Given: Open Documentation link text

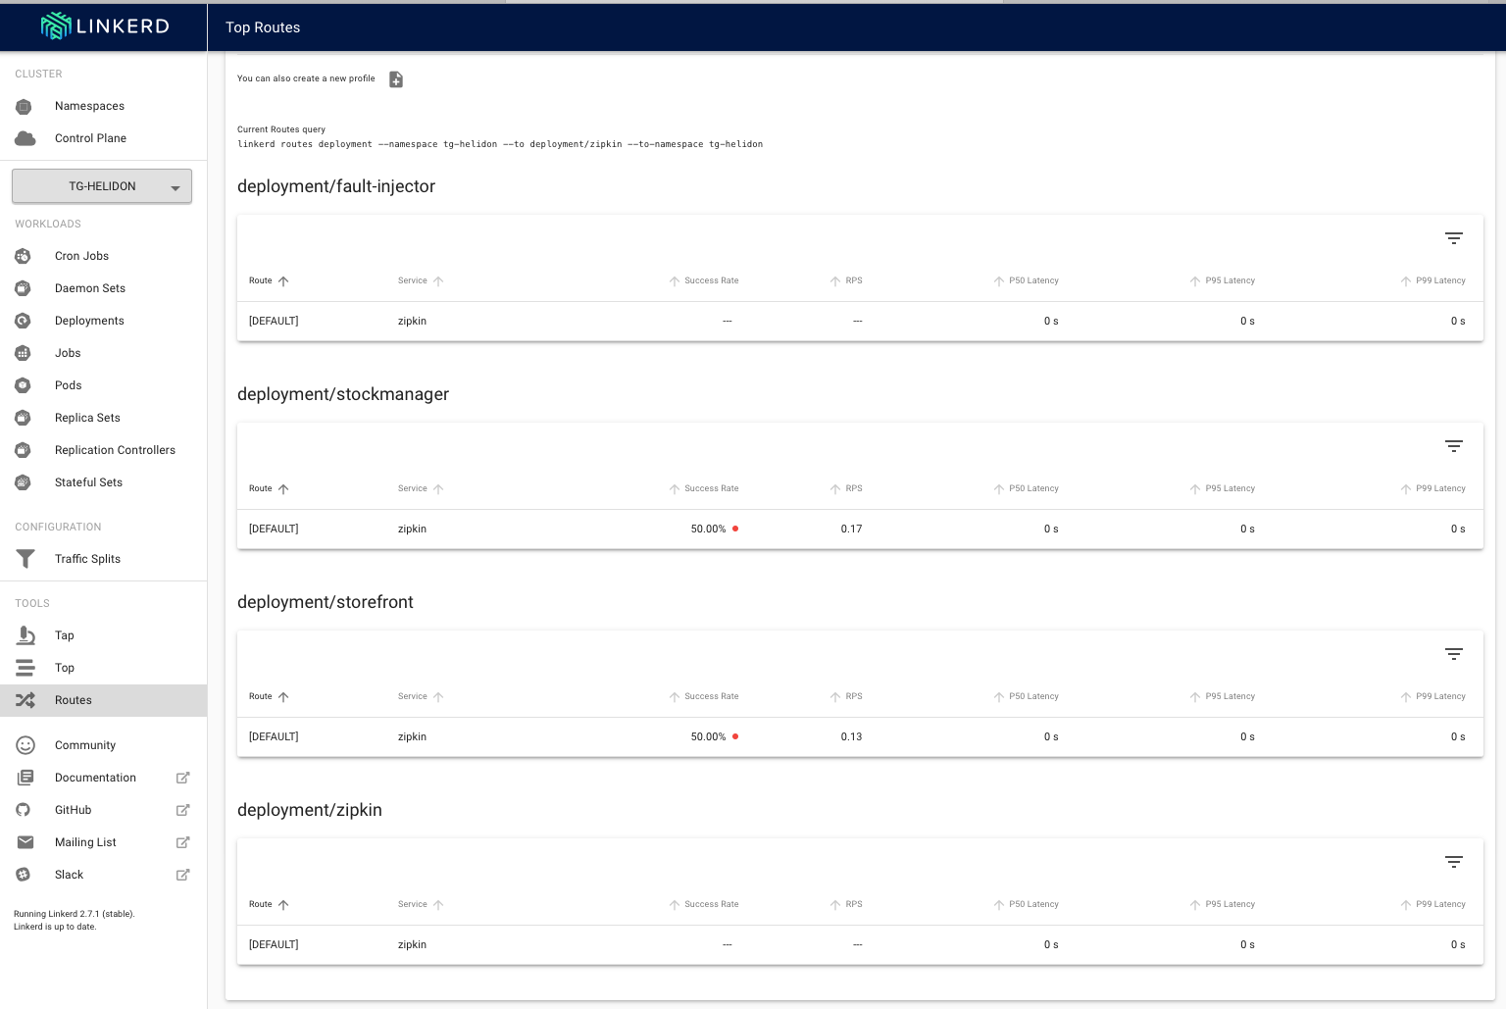Looking at the screenshot, I should coord(95,778).
